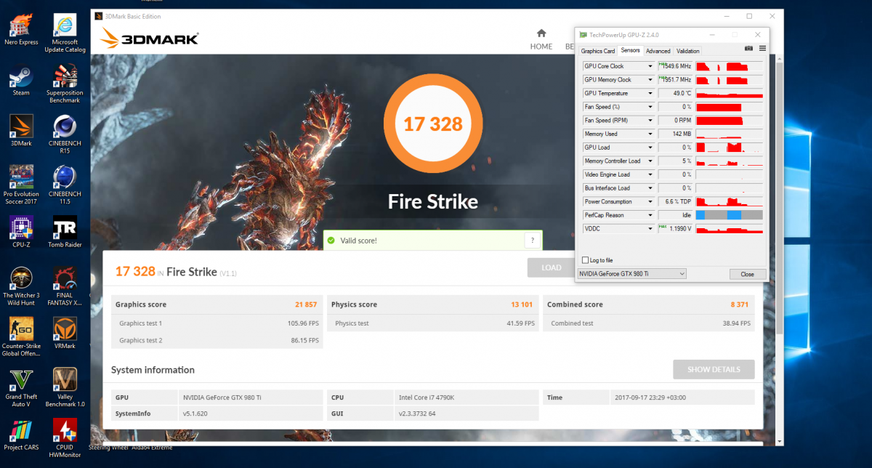Open CINEBENCH R15 desktop icon
The image size is (872, 468).
tap(65, 134)
